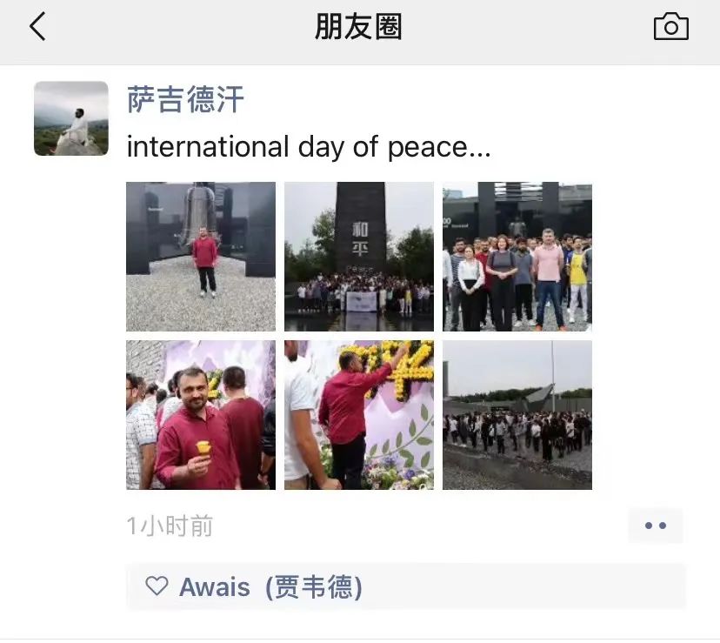Open photo of 和平 monument tower

click(x=359, y=257)
